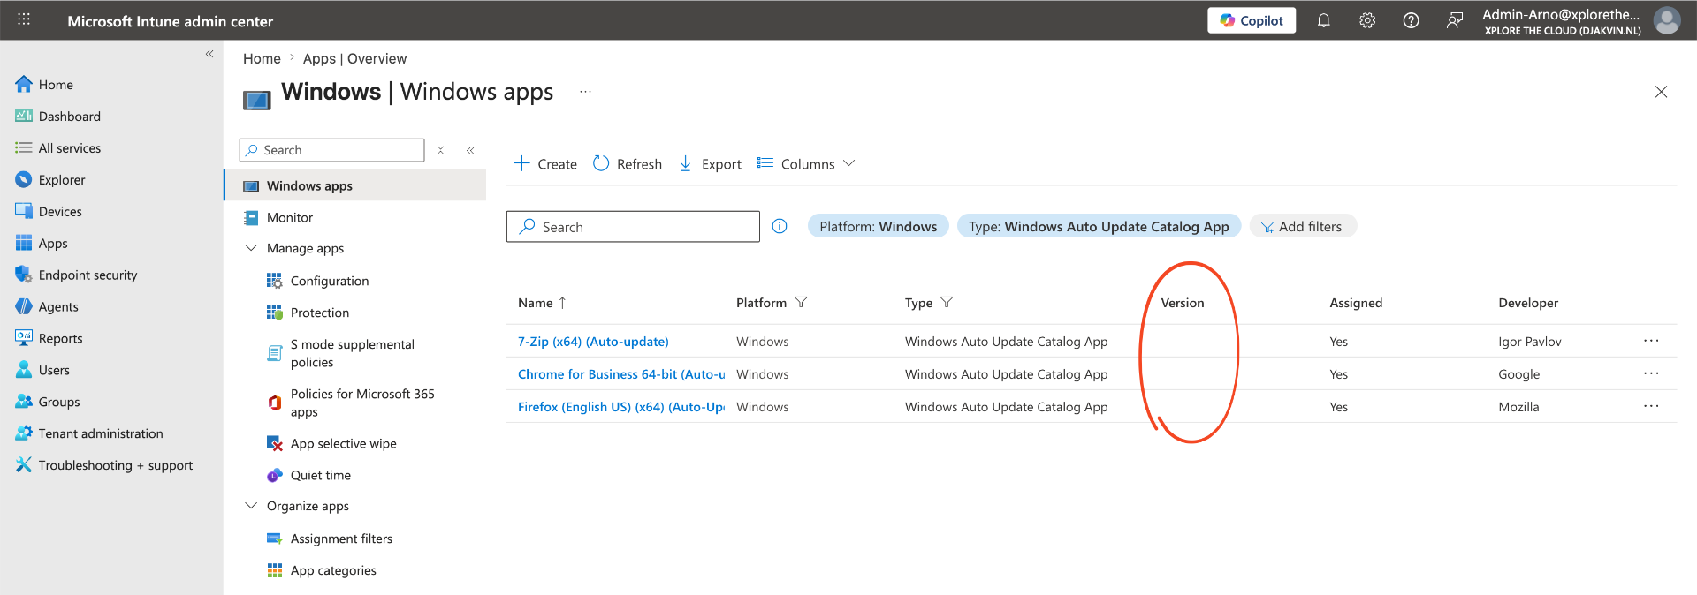Open 7-Zip (x64) (Auto-update) app
1697x595 pixels.
coord(593,342)
